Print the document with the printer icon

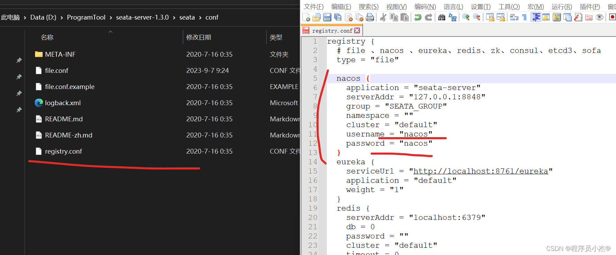point(370,17)
